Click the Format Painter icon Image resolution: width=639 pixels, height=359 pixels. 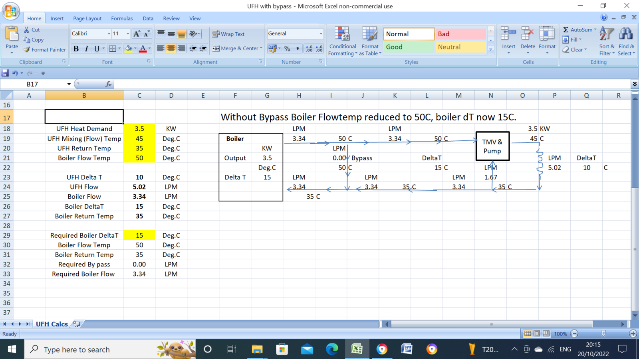[x=27, y=50]
